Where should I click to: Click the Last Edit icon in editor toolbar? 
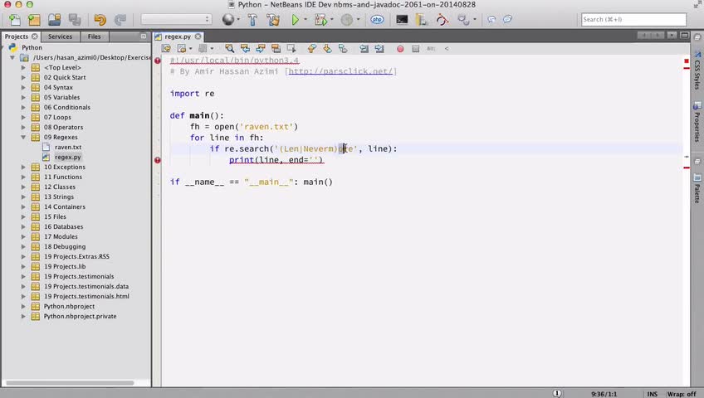167,48
